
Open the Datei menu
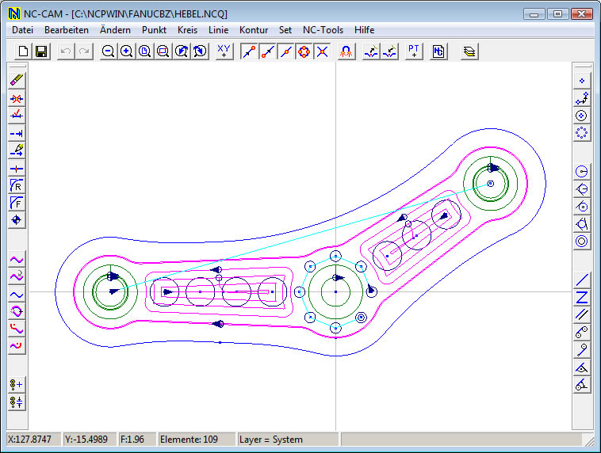(22, 29)
